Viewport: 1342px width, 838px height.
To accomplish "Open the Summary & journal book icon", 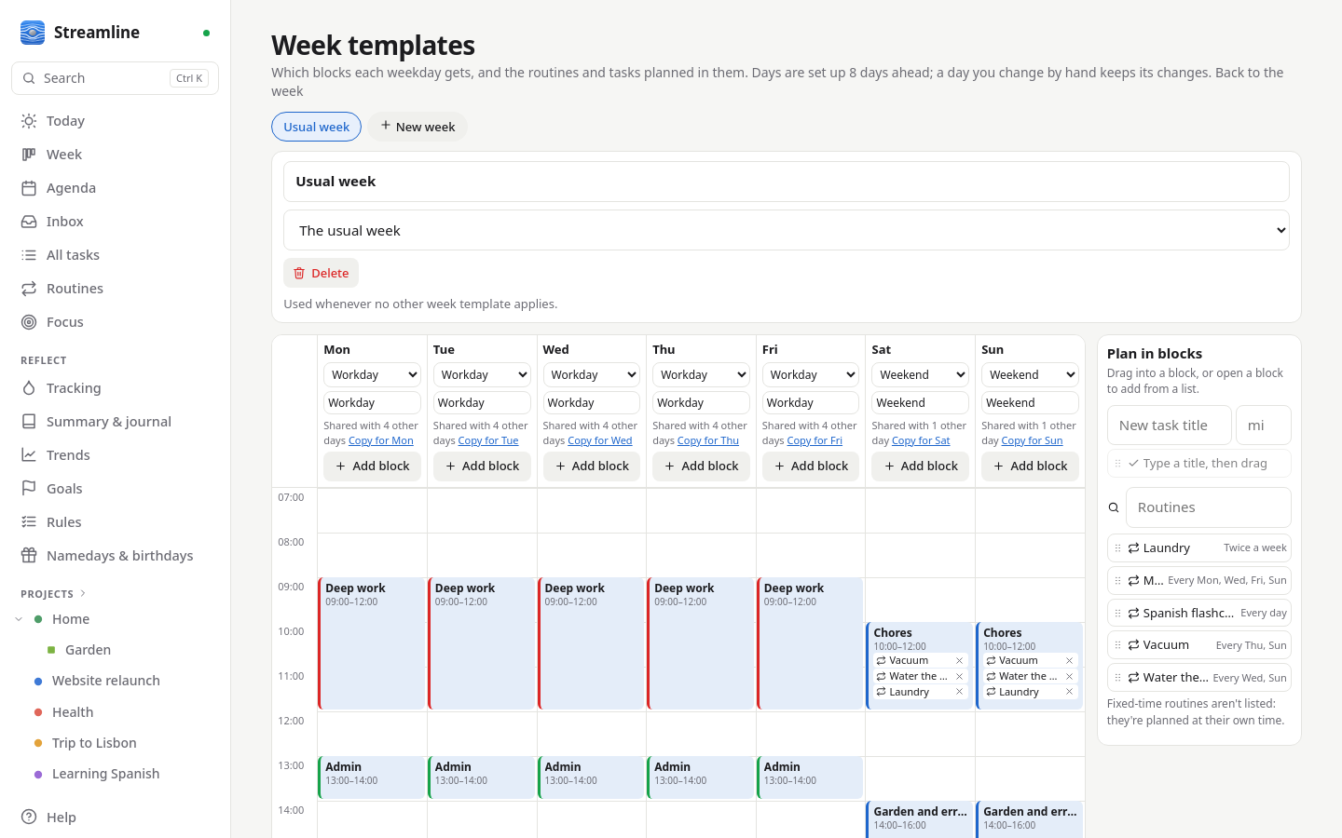I will tap(29, 422).
